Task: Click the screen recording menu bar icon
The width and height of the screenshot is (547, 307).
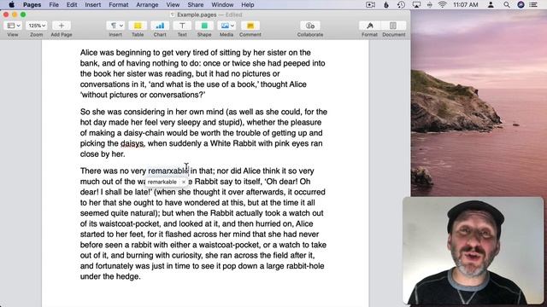Action: click(x=370, y=4)
